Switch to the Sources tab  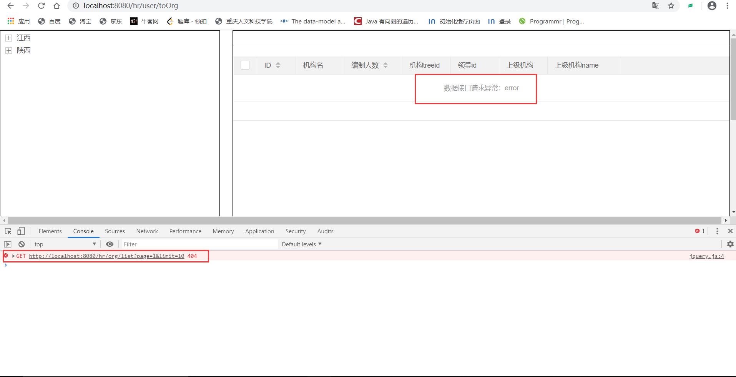(115, 231)
